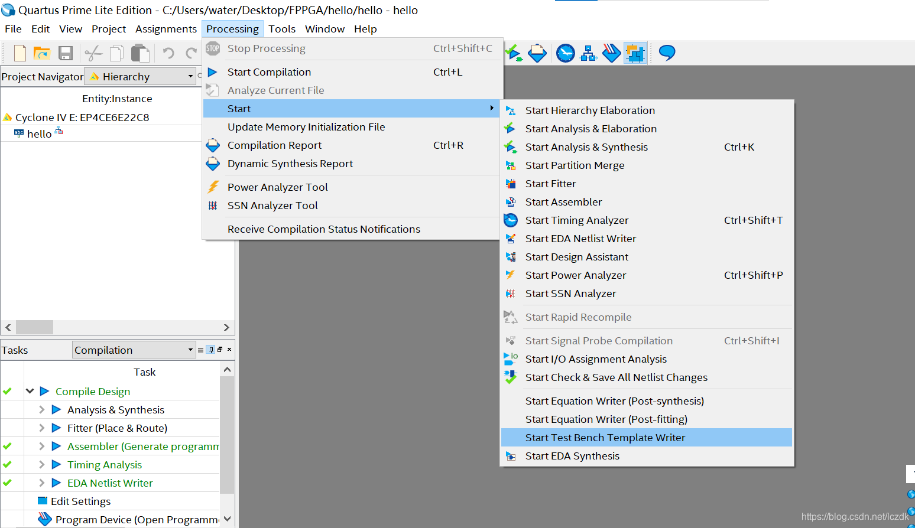Viewport: 915px width, 528px height.
Task: Click the Project Navigator horizontal scrollbar thumb
Action: 34,327
